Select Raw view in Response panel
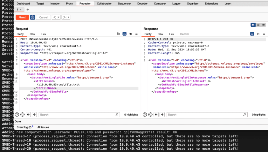The width and height of the screenshot is (268, 152). click(x=160, y=34)
